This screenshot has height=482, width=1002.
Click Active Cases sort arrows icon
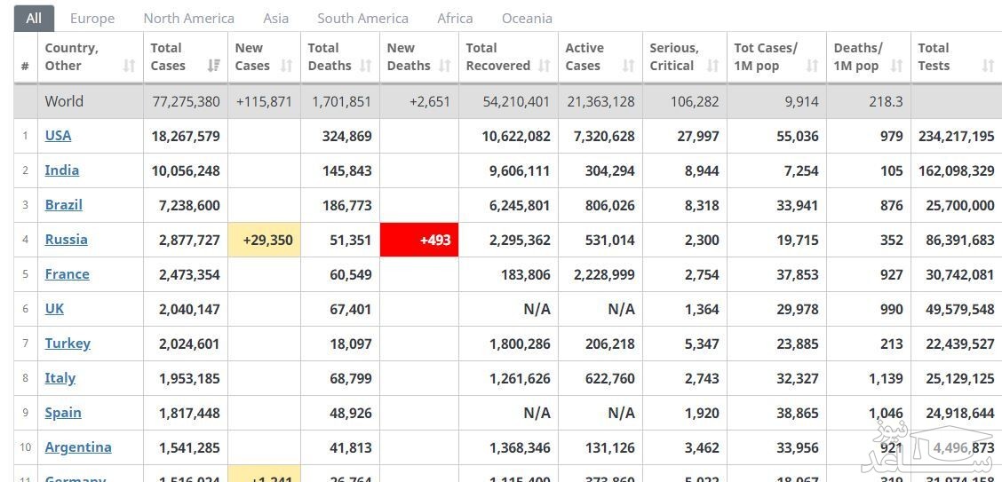click(628, 66)
